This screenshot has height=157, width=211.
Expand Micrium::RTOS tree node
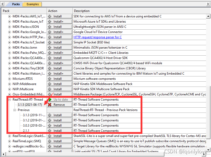pos(9,79)
